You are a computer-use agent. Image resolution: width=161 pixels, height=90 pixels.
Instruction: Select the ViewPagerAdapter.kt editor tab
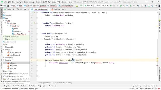41,9
